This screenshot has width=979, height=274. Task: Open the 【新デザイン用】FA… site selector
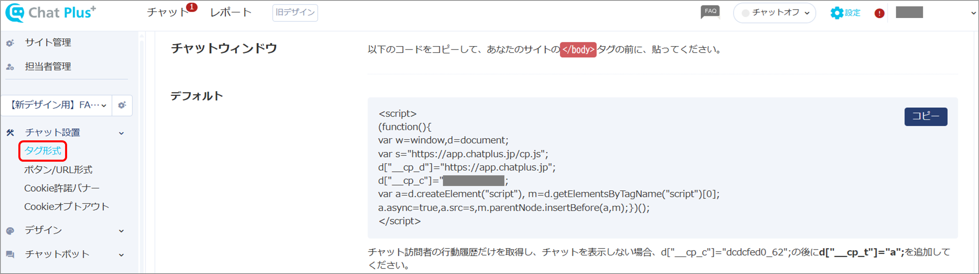tap(57, 105)
